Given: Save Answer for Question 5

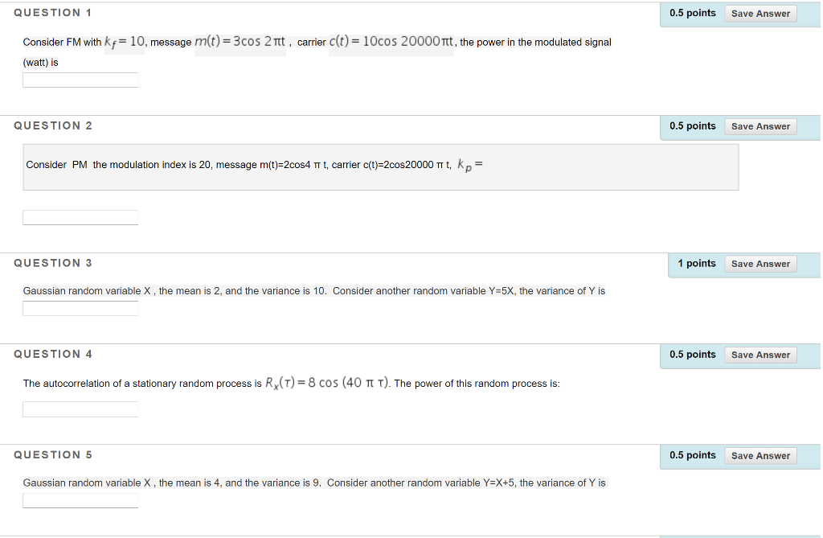Looking at the screenshot, I should point(760,456).
